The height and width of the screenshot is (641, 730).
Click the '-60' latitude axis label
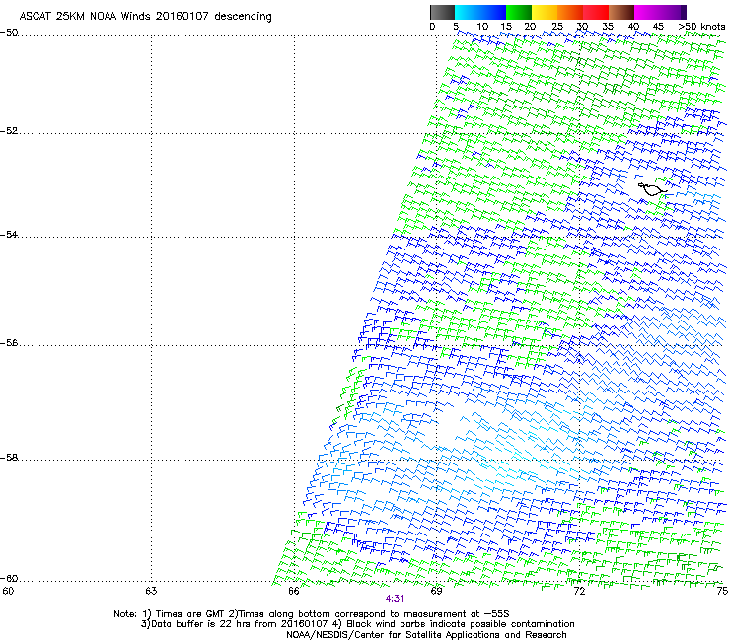tap(9, 578)
